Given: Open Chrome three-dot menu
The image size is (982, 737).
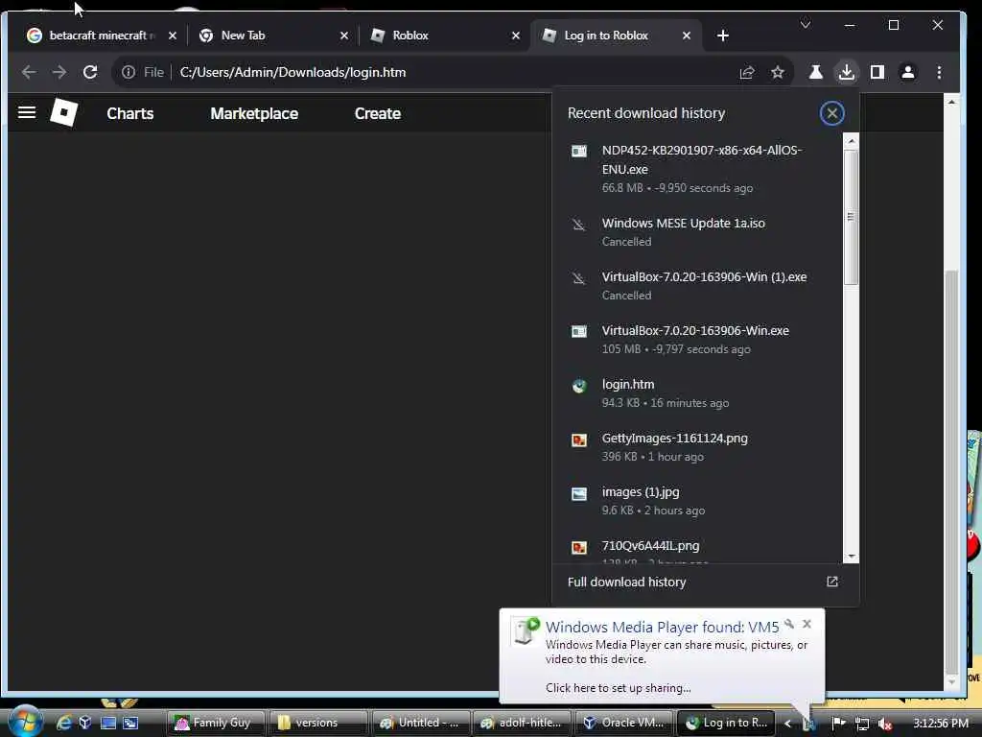Looking at the screenshot, I should (x=939, y=72).
